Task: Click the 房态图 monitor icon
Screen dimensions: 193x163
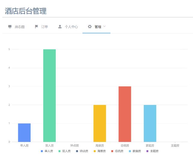Action: pyautogui.click(x=10, y=27)
